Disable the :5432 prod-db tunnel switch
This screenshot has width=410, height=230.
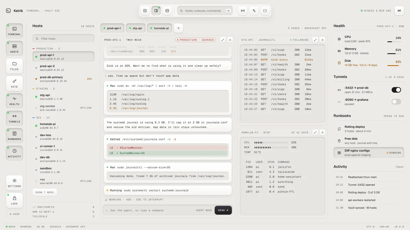[x=396, y=90]
